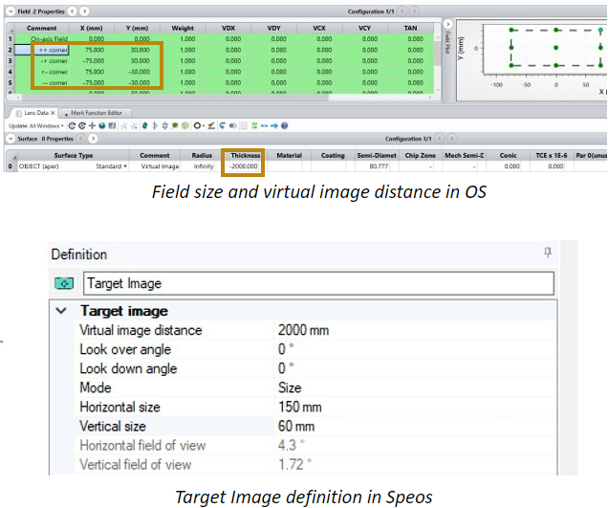Pin the Speos Definition panel
The image size is (608, 508).
(x=548, y=253)
